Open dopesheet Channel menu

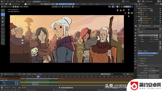click(x=35, y=74)
